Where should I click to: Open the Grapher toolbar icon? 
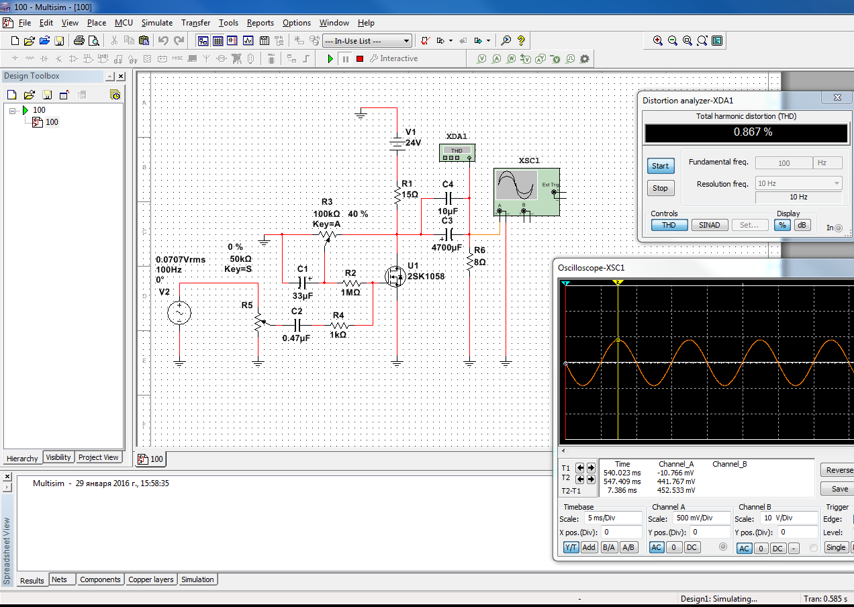click(x=248, y=41)
